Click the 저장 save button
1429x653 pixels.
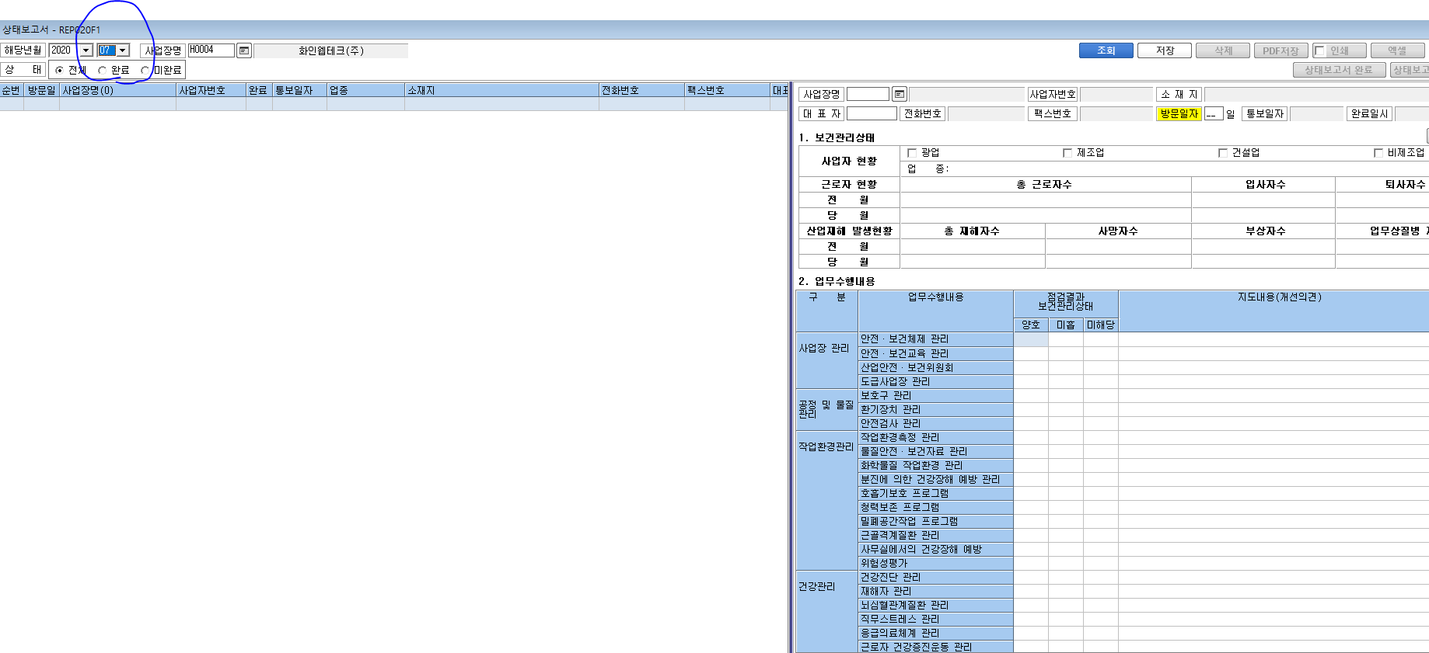pyautogui.click(x=1165, y=50)
